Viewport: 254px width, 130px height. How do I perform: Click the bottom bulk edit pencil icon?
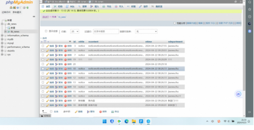(x=76, y=112)
